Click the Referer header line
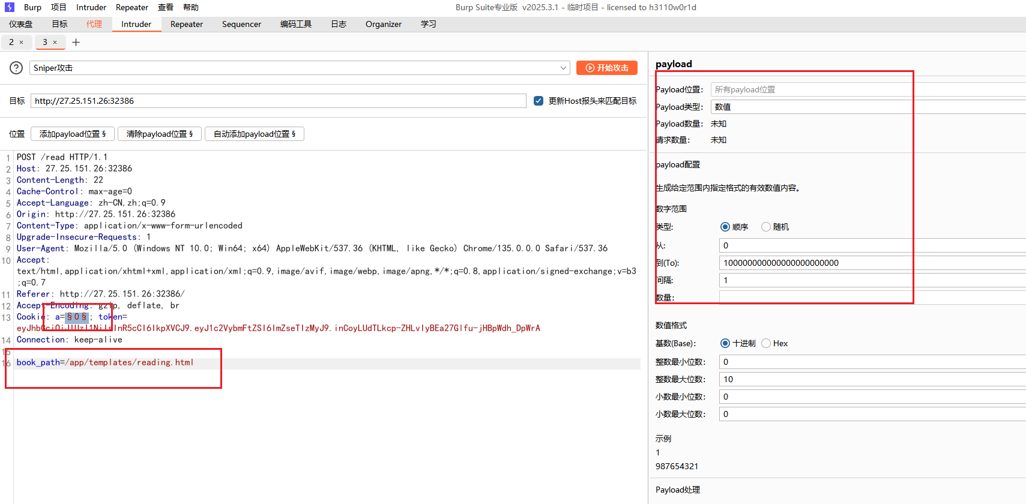The width and height of the screenshot is (1026, 504). (101, 294)
